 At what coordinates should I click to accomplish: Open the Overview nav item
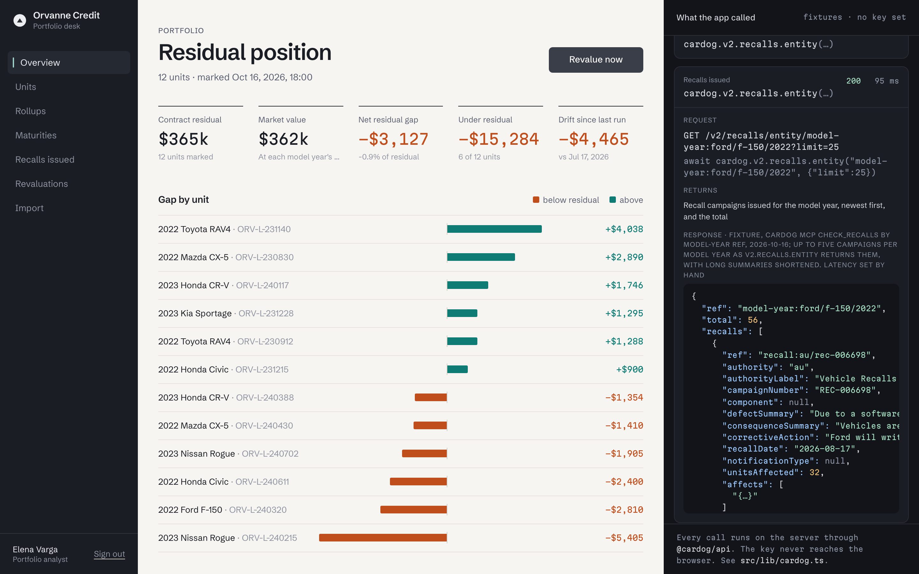pos(69,63)
